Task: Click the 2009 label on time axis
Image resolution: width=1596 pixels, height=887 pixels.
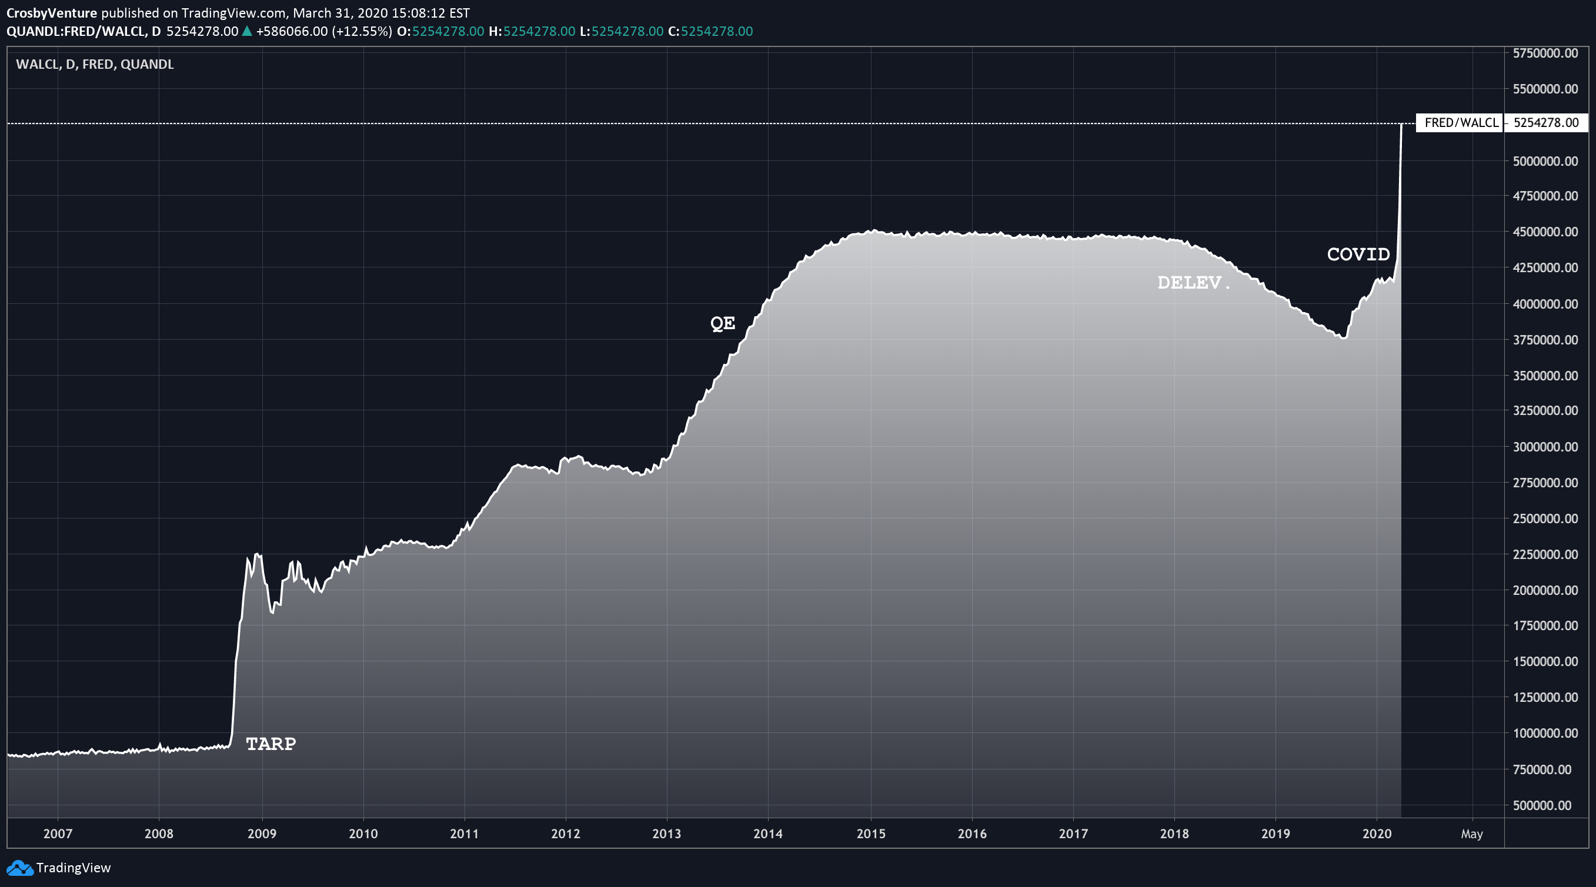Action: (262, 834)
